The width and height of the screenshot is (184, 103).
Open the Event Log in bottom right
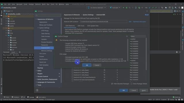point(177,97)
